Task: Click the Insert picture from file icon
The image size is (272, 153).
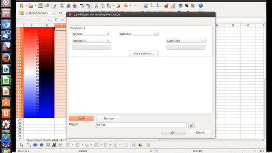Action: 140,145
